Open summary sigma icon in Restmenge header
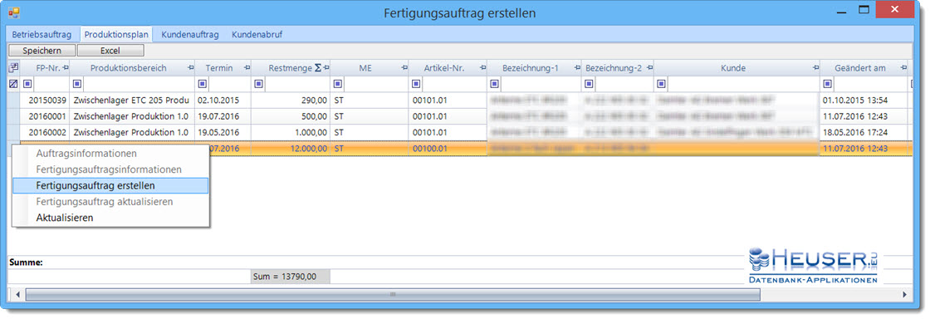The width and height of the screenshot is (930, 319). click(x=318, y=68)
